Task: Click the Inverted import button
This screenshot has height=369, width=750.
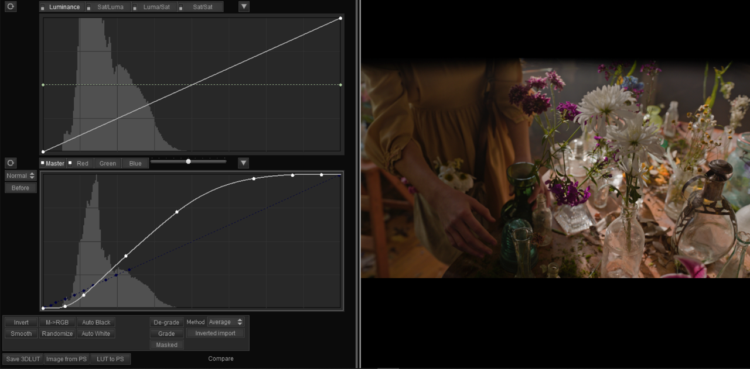Action: click(x=215, y=333)
